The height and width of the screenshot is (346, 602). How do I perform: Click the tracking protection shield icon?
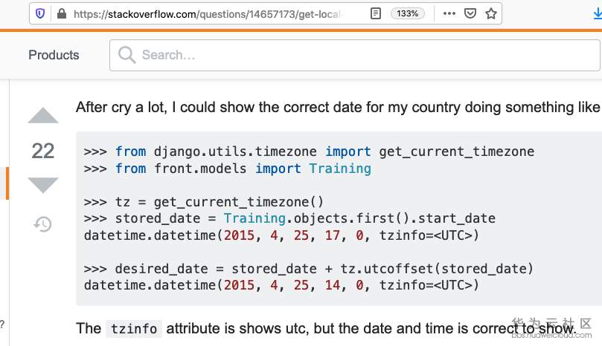point(41,13)
